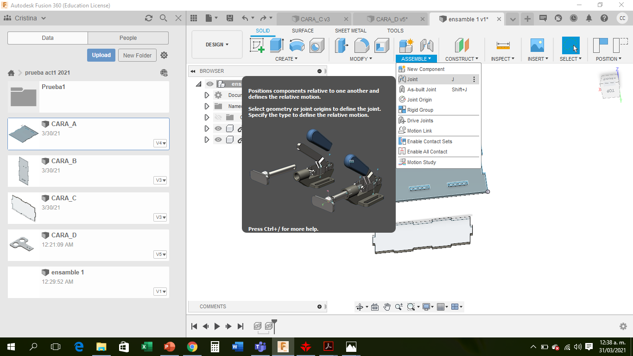The width and height of the screenshot is (633, 356).
Task: Select the Extrude tool
Action: (277, 45)
